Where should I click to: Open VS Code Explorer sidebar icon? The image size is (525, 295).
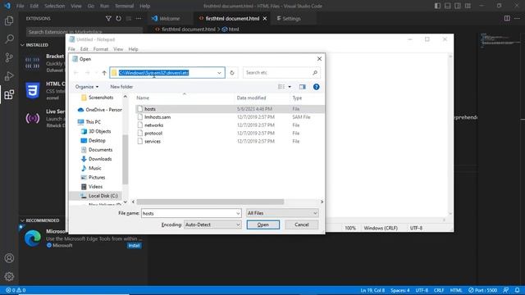(x=9, y=20)
